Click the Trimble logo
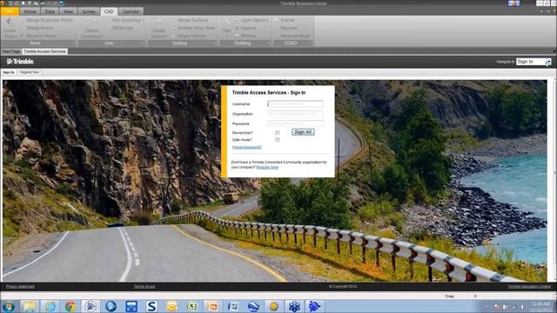 pos(20,62)
